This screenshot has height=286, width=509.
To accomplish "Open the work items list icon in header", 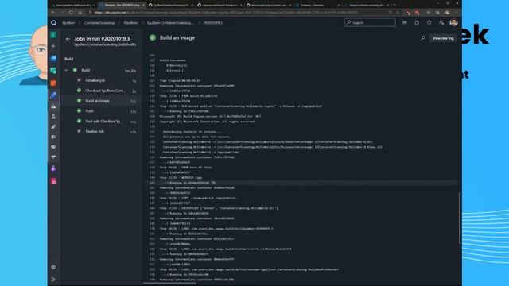I will (x=405, y=23).
